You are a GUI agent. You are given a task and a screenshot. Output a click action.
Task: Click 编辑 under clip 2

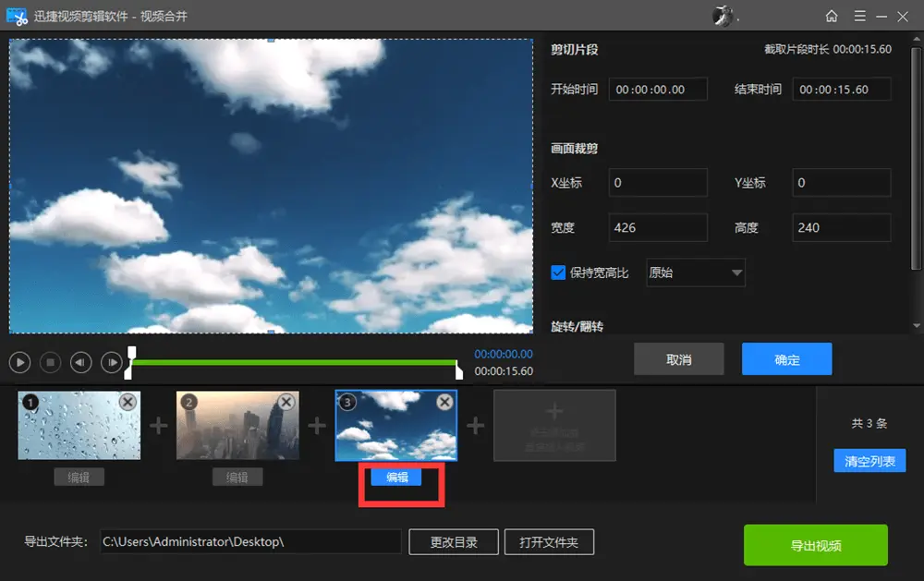pos(237,477)
